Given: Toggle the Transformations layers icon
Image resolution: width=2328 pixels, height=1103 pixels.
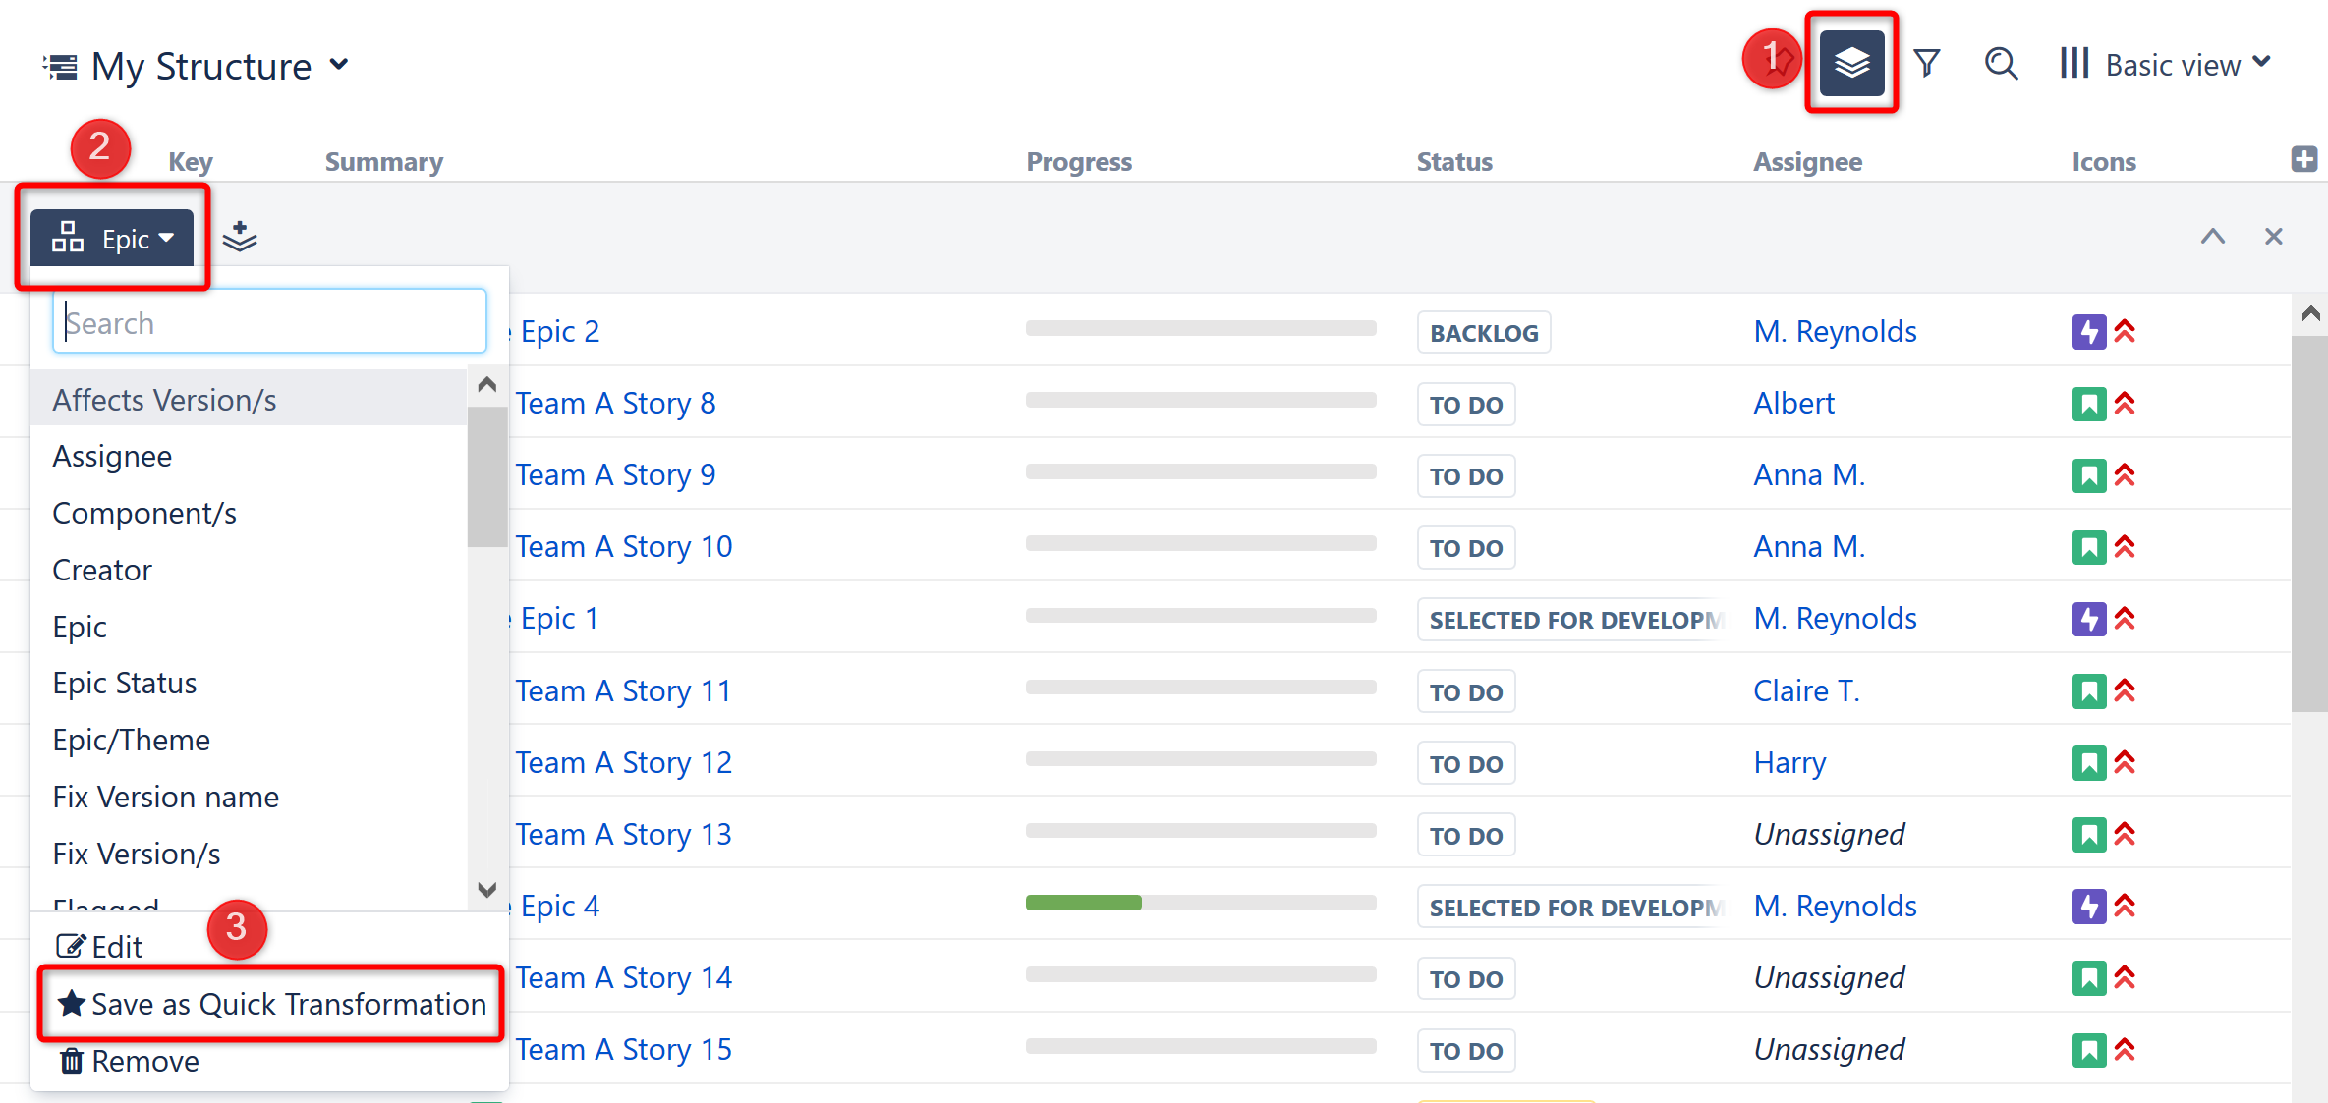Looking at the screenshot, I should (x=1850, y=64).
